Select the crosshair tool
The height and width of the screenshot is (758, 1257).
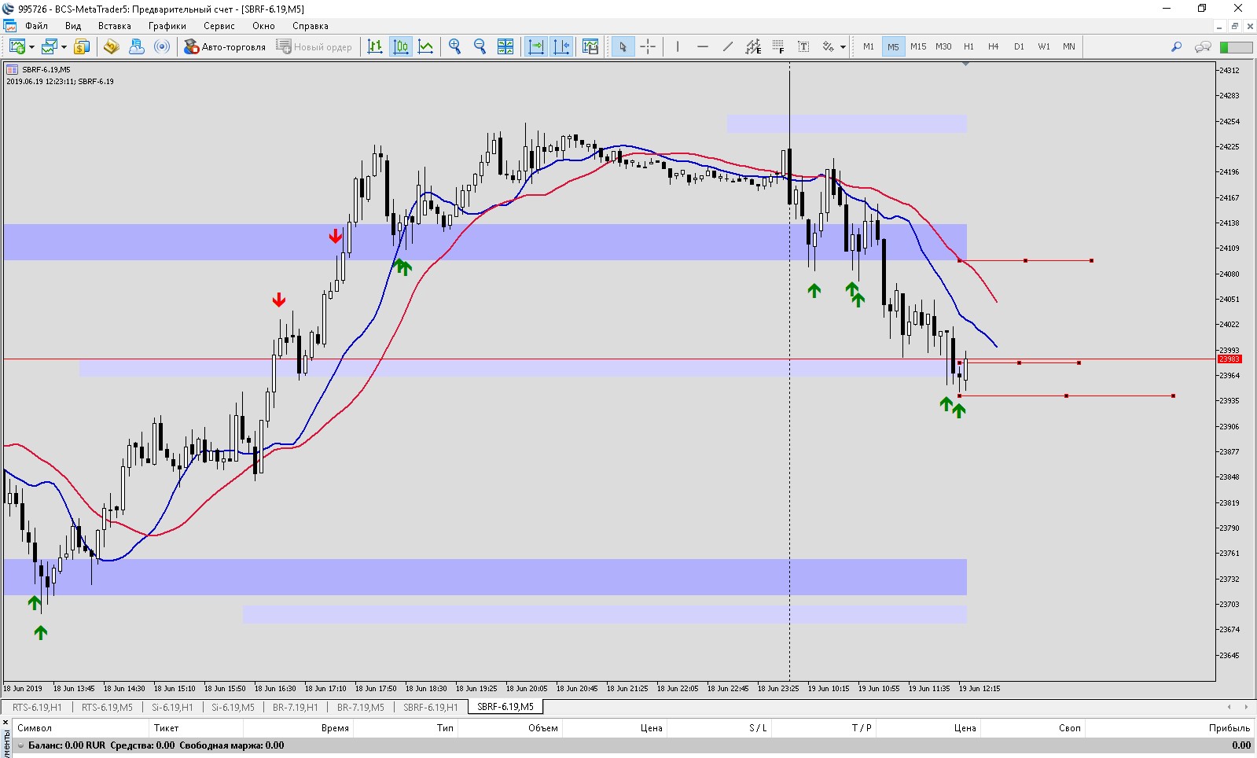[x=648, y=47]
